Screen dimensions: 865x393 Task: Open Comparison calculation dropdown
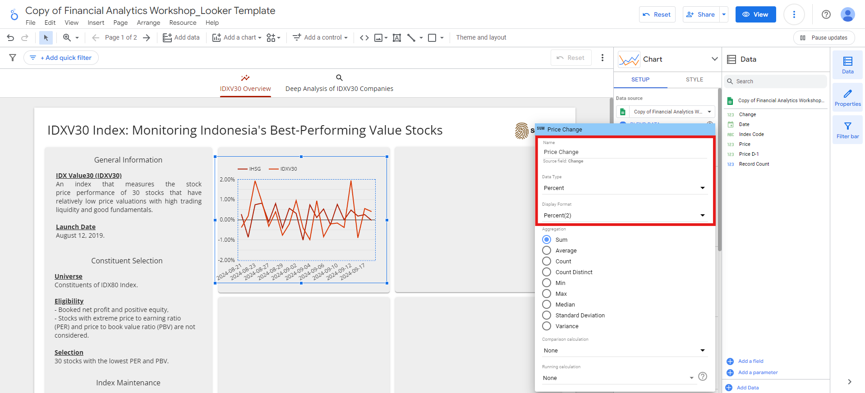tap(625, 351)
